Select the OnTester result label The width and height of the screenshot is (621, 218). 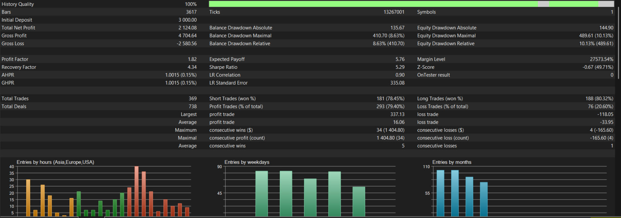[433, 75]
